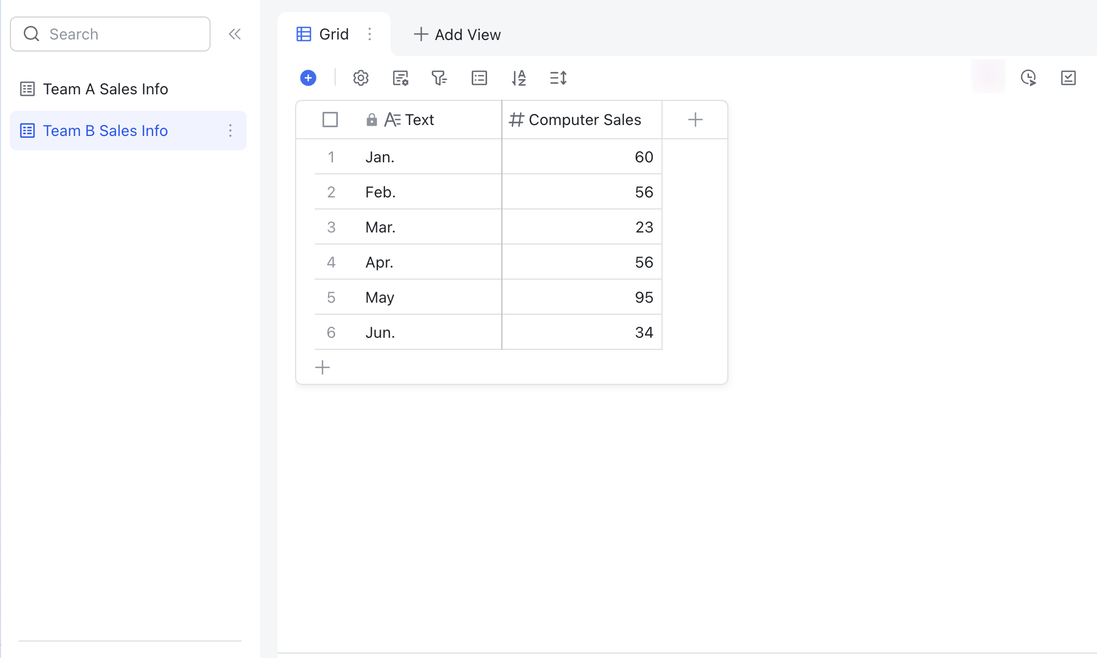Select the Mar. sales value 23

[x=582, y=227]
